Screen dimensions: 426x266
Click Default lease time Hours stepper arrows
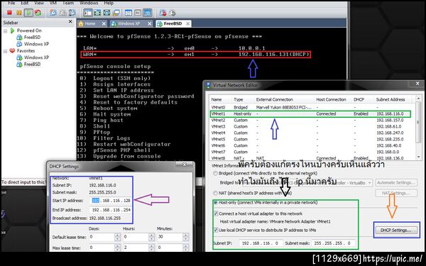coord(152,237)
